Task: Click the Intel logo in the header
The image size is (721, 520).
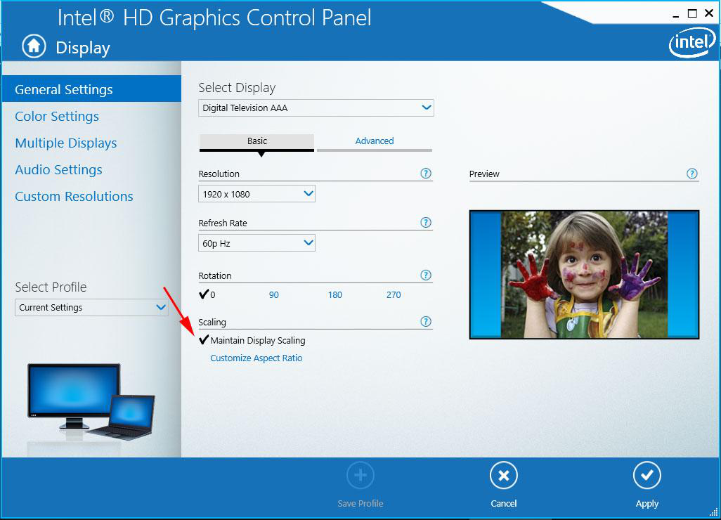Action: pos(692,44)
